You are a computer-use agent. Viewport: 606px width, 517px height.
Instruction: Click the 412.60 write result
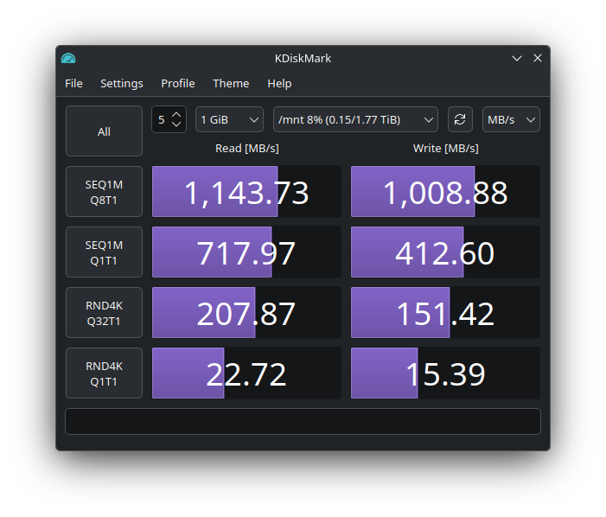click(445, 252)
